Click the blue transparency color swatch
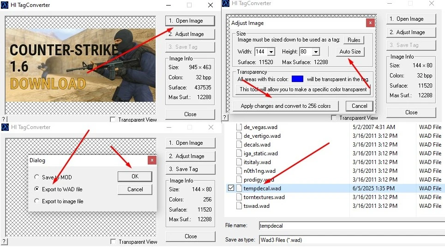 click(297, 79)
